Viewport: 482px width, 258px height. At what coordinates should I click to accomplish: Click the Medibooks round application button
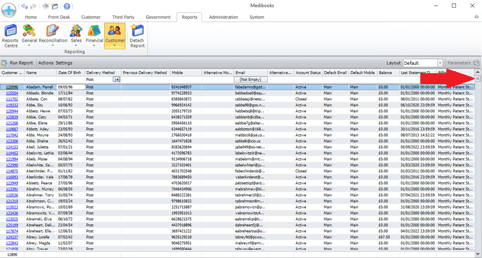9,10
